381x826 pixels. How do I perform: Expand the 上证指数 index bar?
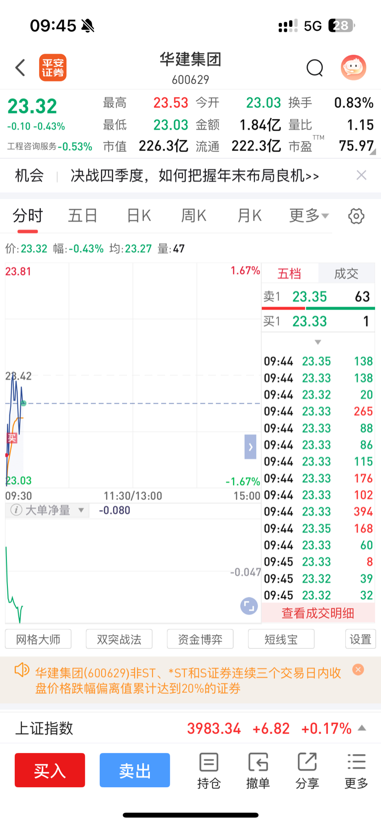point(362,728)
